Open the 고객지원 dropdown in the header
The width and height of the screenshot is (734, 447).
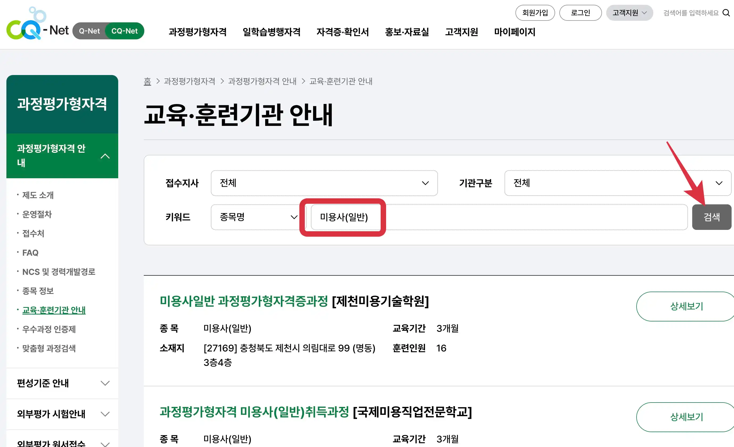click(629, 13)
